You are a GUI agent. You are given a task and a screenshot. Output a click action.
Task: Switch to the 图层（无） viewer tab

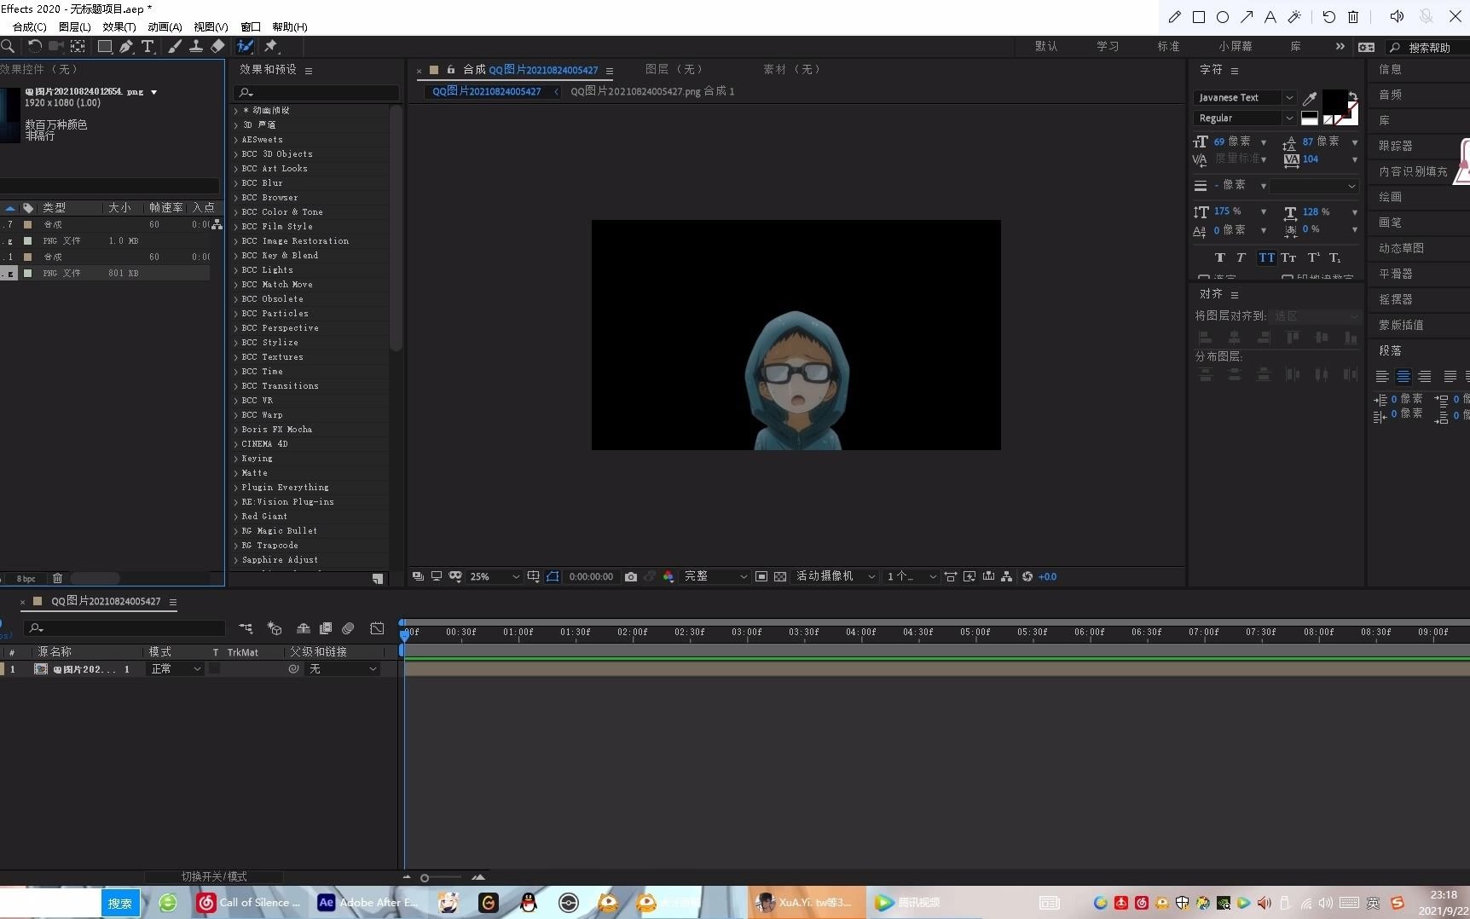coord(674,69)
